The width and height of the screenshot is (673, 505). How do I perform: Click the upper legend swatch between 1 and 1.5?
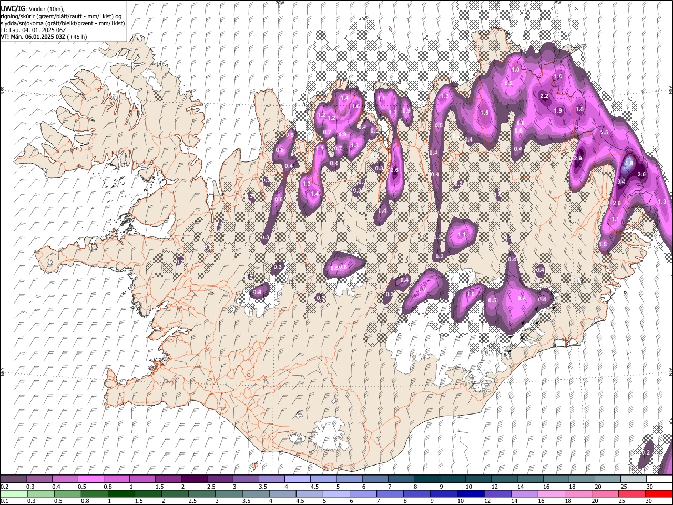(142, 479)
